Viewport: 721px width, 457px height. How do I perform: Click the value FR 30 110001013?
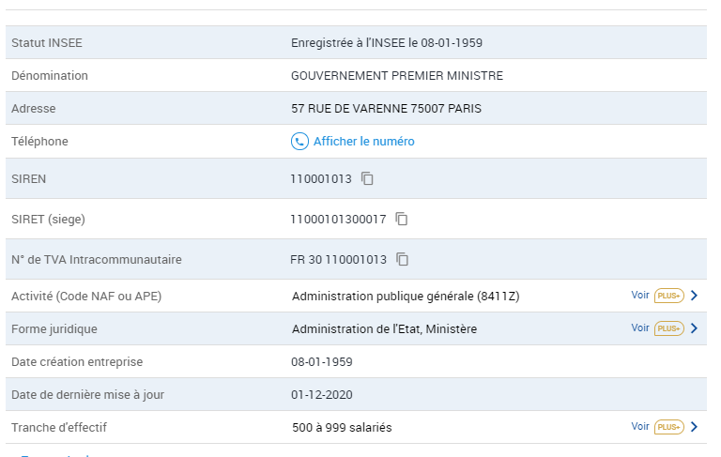coord(338,260)
